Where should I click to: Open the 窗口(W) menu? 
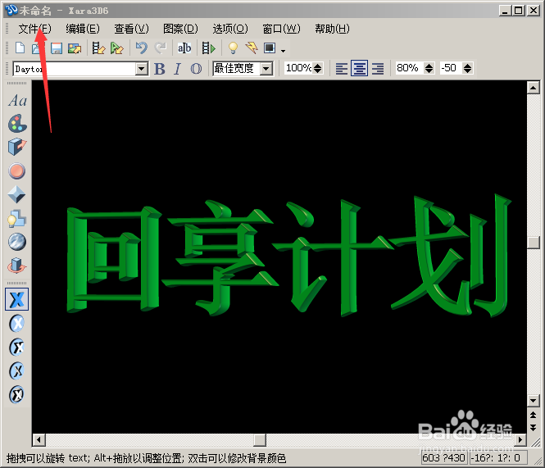(x=281, y=29)
